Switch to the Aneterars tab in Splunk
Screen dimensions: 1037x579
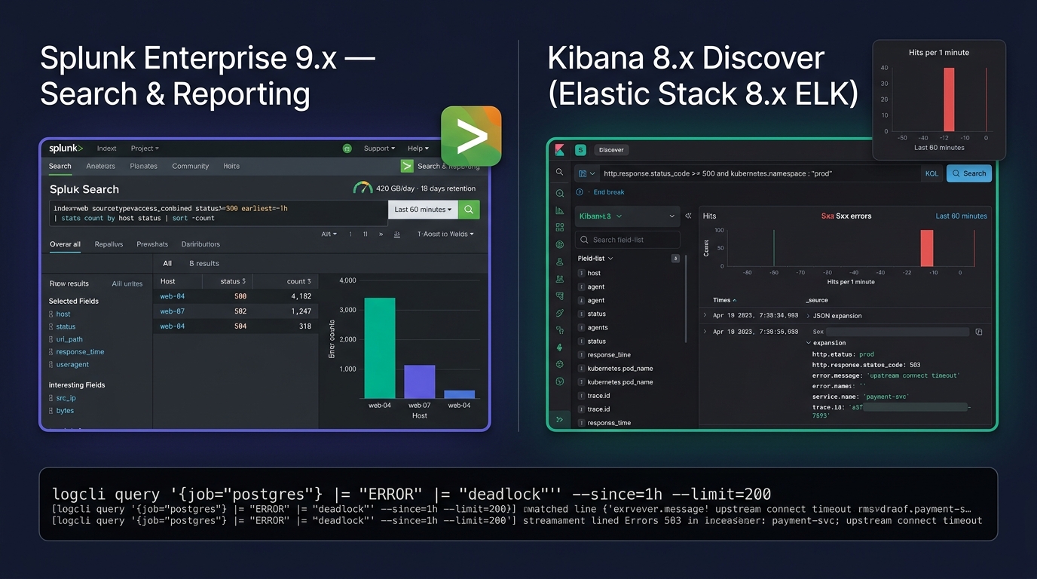coord(100,166)
